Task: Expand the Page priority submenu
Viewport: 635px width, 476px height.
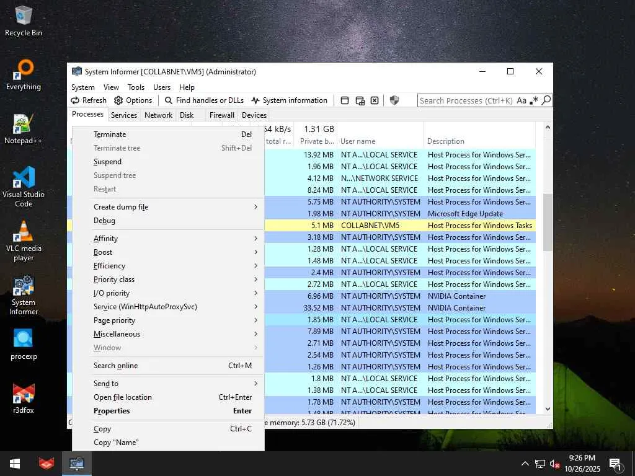Action: click(169, 320)
